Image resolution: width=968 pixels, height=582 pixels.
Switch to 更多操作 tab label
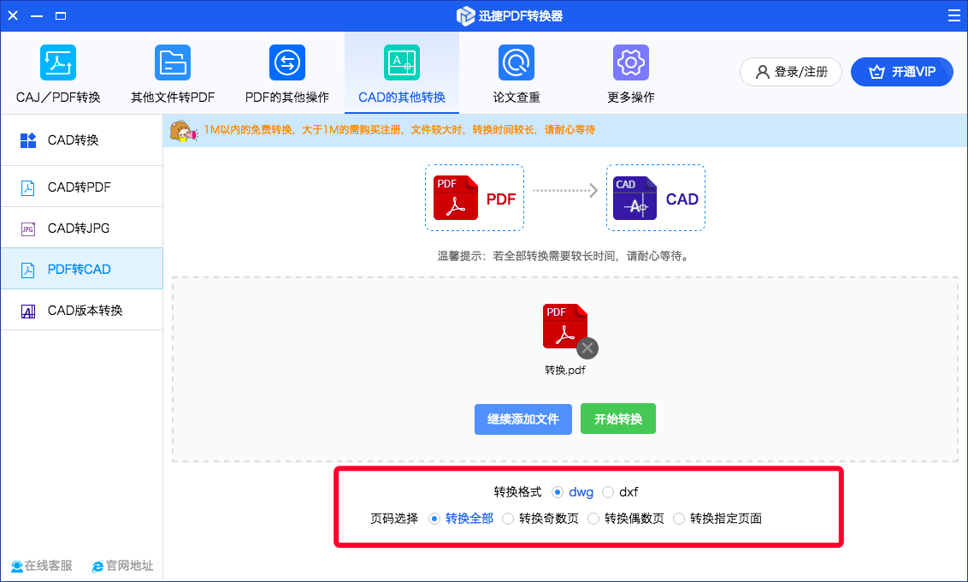[631, 98]
